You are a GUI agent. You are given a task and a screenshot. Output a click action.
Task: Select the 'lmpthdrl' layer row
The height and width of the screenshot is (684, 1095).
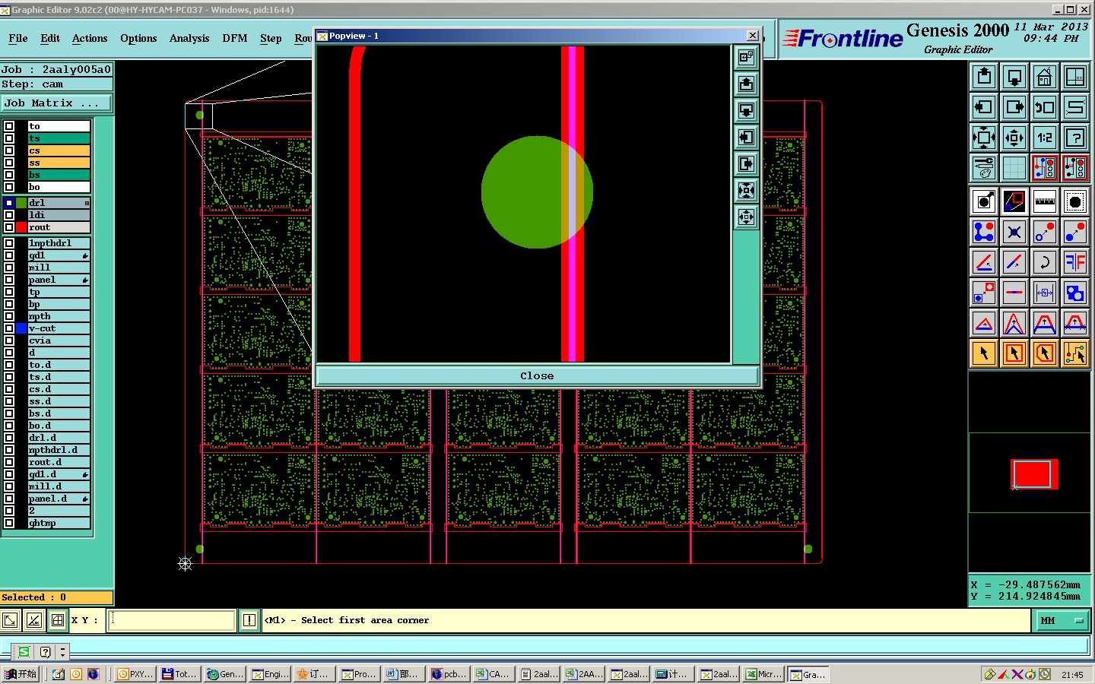pos(59,243)
